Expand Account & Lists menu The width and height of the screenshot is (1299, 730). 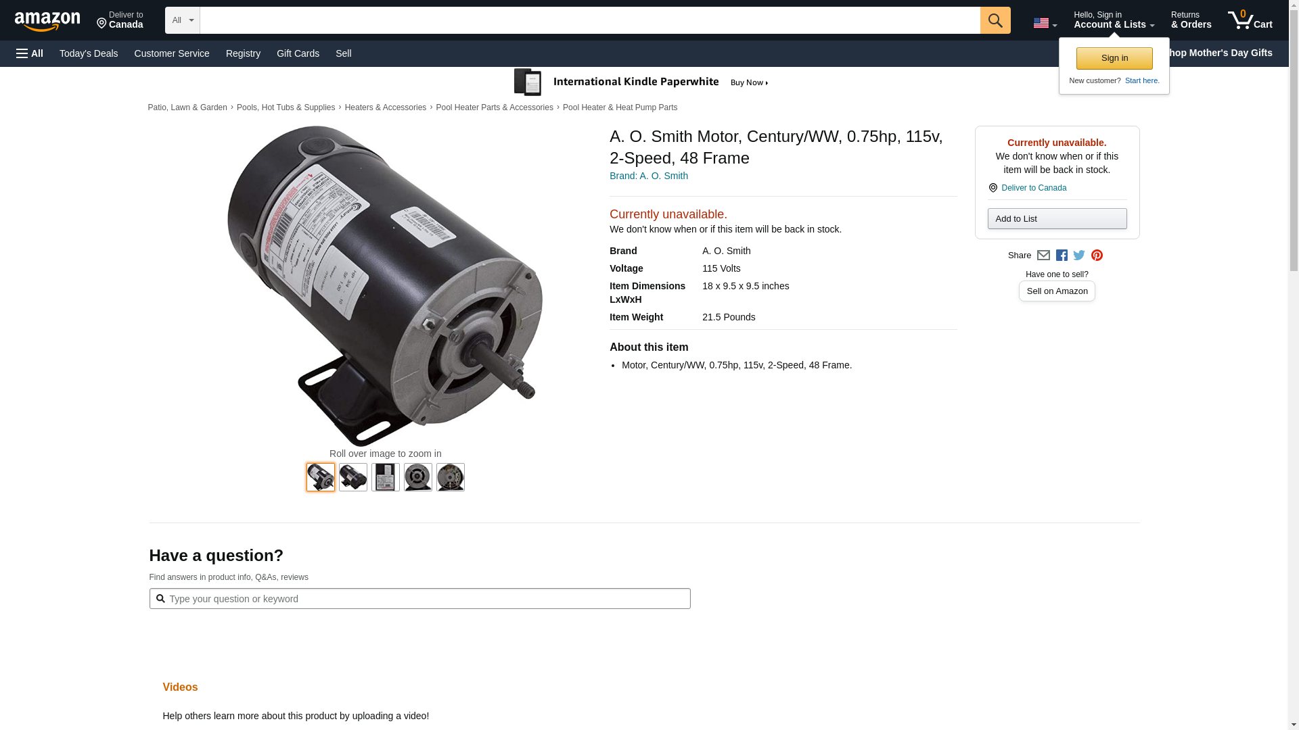coord(1114,20)
